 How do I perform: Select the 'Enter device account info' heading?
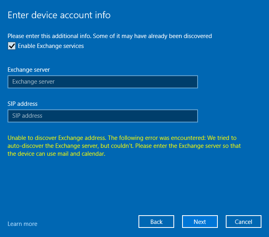click(x=59, y=15)
